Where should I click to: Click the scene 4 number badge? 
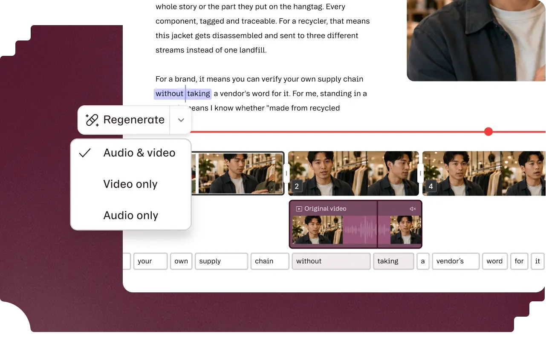click(x=430, y=187)
